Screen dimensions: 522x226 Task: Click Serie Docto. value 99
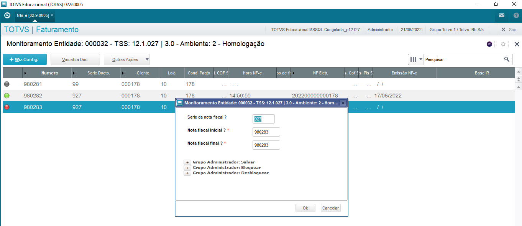pos(75,84)
